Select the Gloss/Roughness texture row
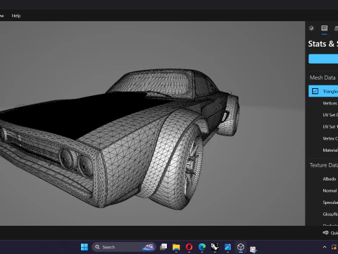The image size is (338, 254). (x=323, y=214)
